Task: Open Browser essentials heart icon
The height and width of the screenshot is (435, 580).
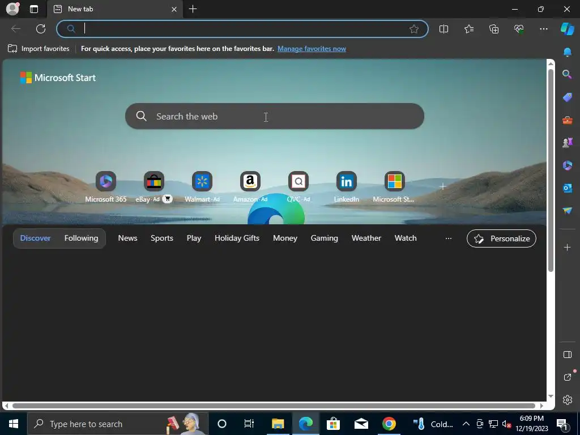Action: click(519, 29)
